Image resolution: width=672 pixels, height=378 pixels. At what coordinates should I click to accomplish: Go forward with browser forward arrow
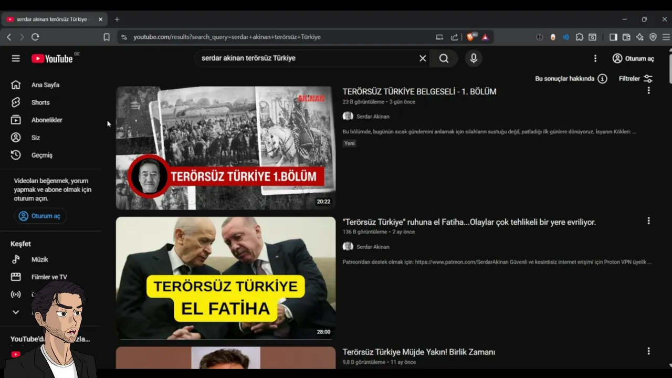coord(22,37)
